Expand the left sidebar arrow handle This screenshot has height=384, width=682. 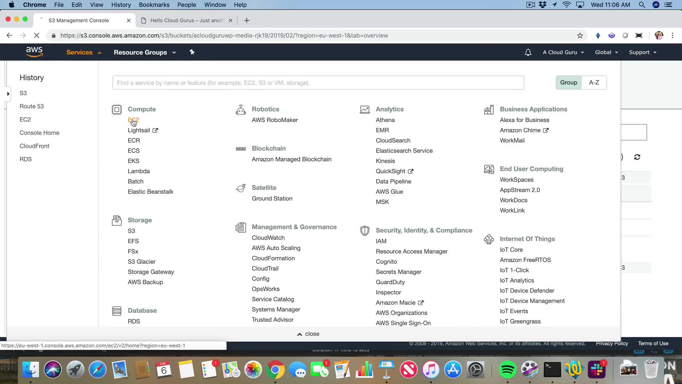[x=8, y=94]
